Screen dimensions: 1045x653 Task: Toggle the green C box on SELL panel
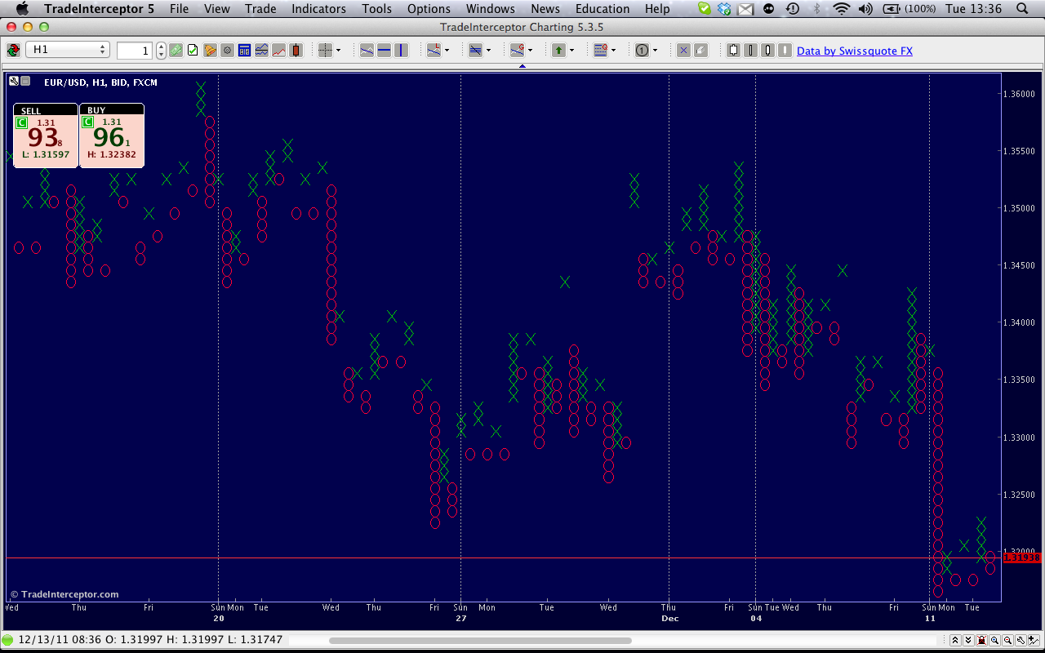[x=21, y=122]
